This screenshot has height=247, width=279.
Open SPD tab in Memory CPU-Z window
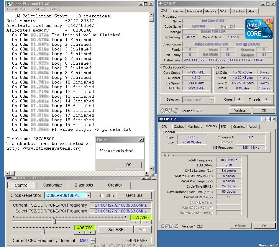click(224, 127)
